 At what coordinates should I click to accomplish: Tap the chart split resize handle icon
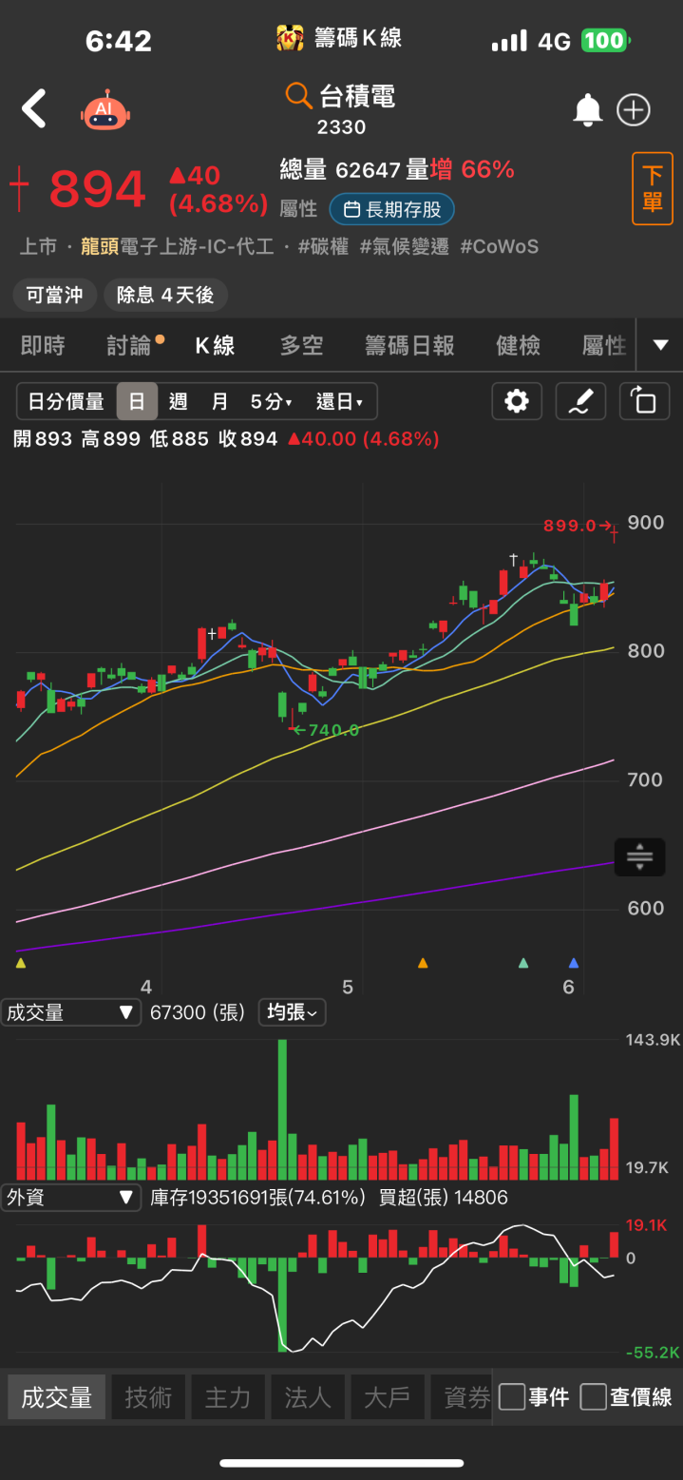pyautogui.click(x=639, y=856)
